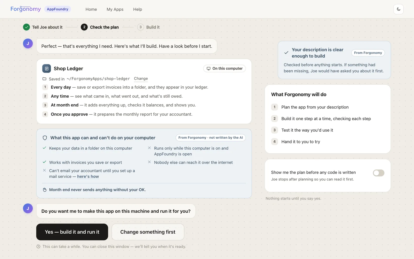Click X icon beside Nobody else can reach

tap(149, 162)
